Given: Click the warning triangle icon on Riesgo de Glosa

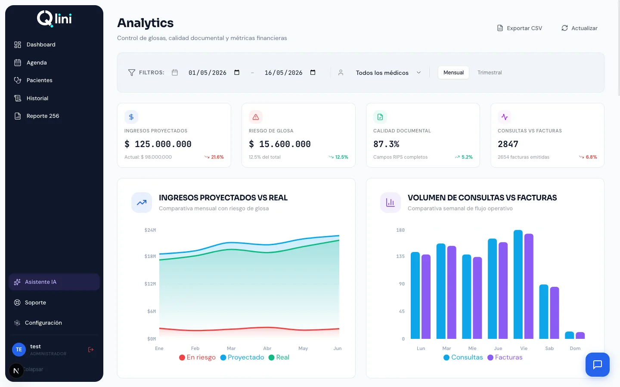Looking at the screenshot, I should coord(256,117).
